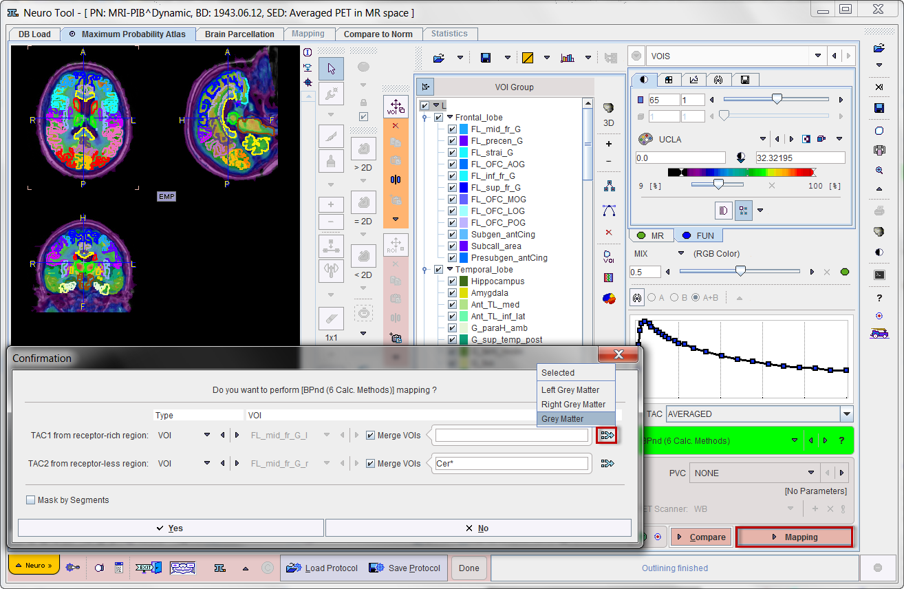The image size is (904, 589).
Task: Open the MIX fusion mode dropdown
Action: (x=680, y=253)
